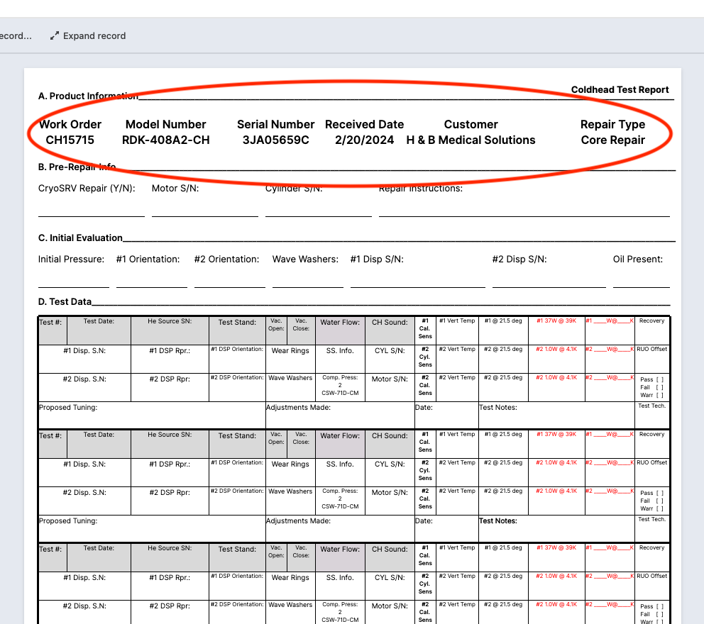Click the Serial Number column header
This screenshot has height=624, width=704.
coord(275,124)
